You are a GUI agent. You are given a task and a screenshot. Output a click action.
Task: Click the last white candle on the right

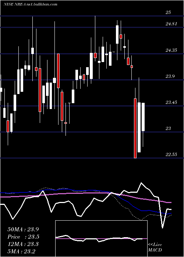coord(143,117)
